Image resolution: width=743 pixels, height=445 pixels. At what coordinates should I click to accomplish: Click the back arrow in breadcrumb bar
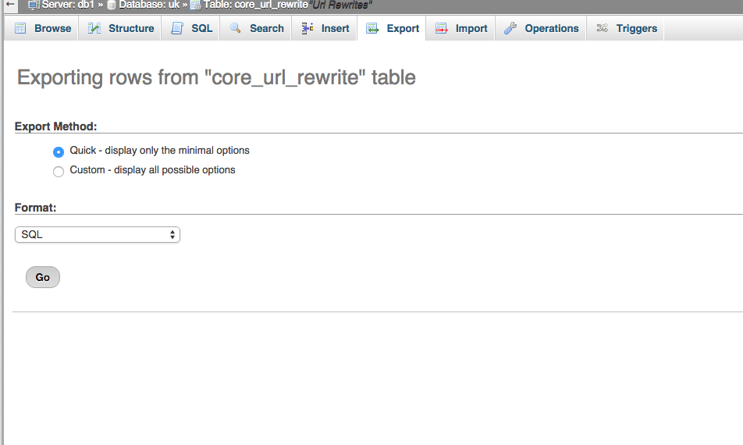10,5
